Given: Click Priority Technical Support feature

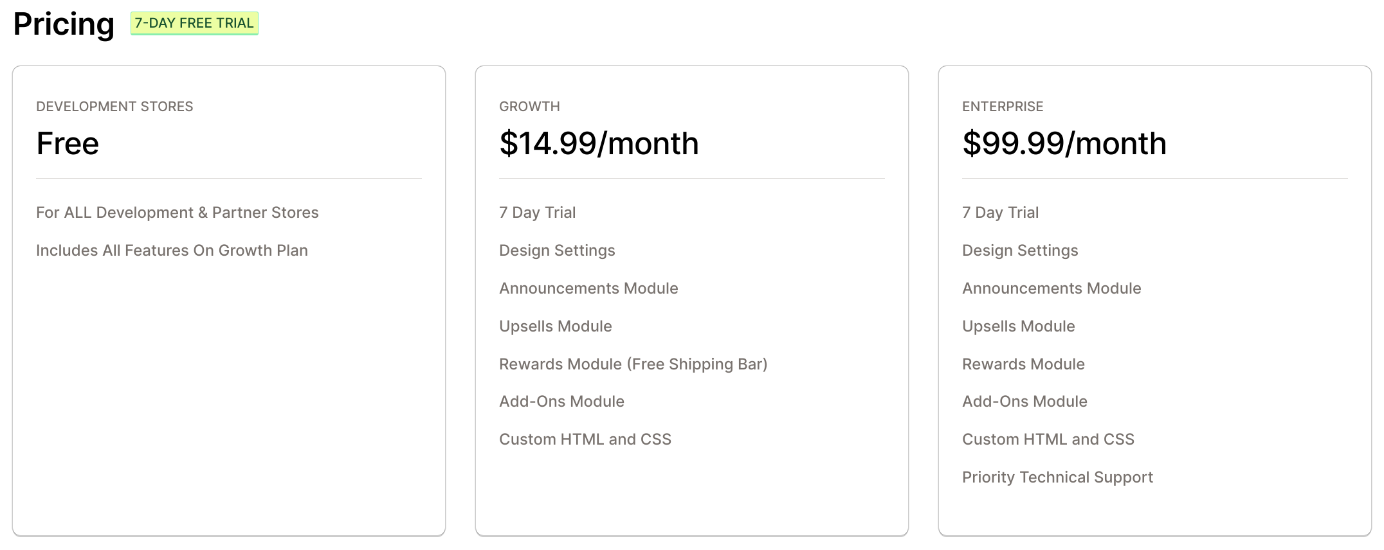Looking at the screenshot, I should click(x=1057, y=477).
